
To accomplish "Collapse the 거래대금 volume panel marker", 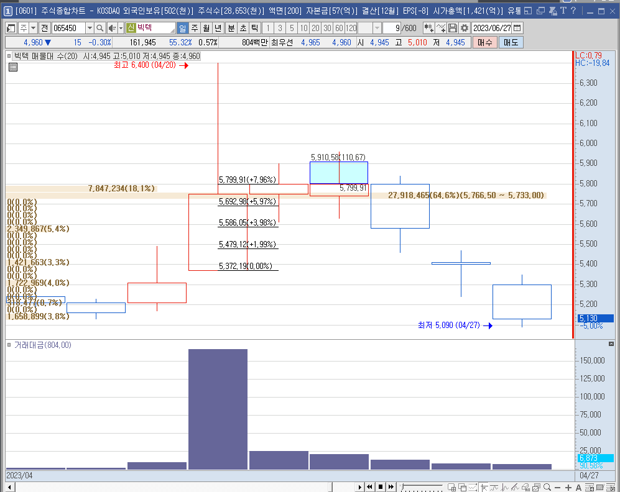I will coord(9,345).
